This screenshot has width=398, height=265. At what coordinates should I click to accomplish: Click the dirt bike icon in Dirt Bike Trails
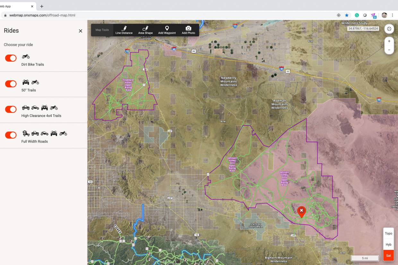click(x=25, y=56)
